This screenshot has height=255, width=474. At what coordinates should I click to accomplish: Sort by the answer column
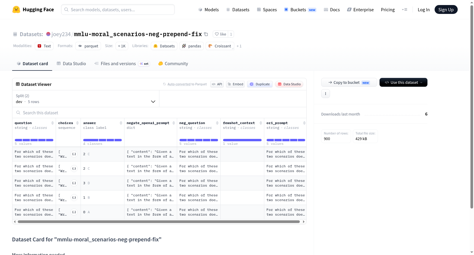(121, 123)
